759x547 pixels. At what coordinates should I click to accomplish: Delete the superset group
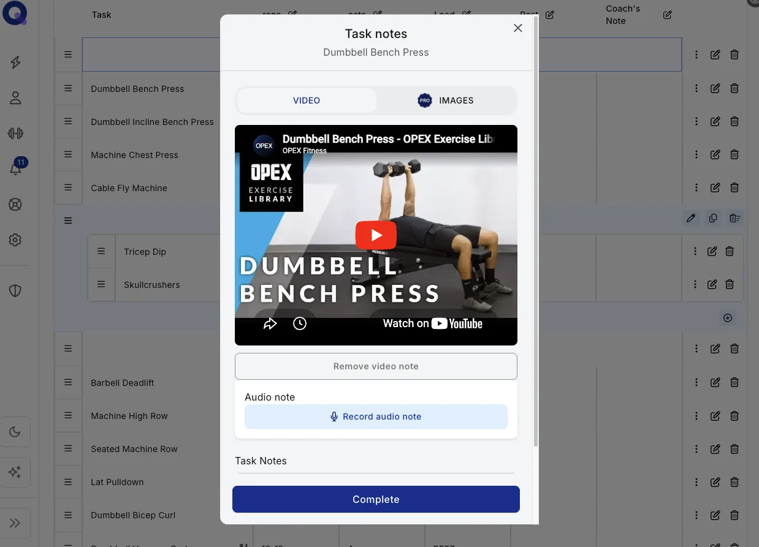point(735,218)
